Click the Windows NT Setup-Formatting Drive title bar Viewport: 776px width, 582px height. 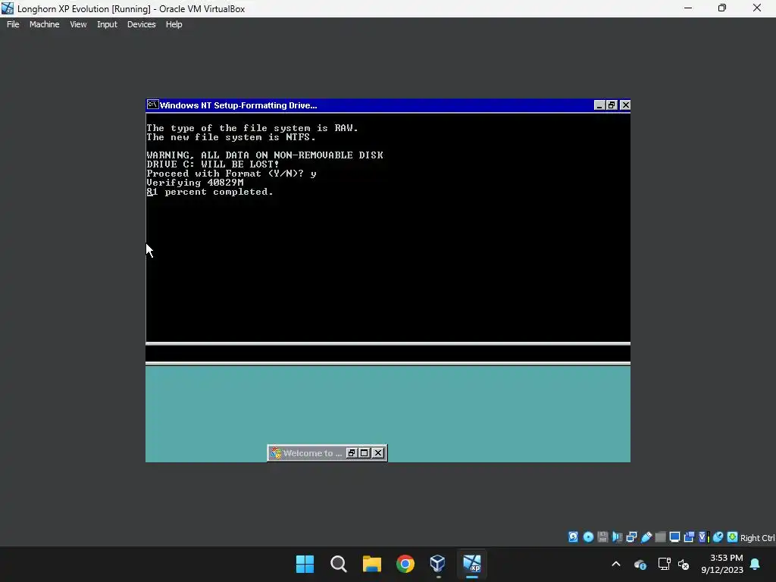click(376, 105)
